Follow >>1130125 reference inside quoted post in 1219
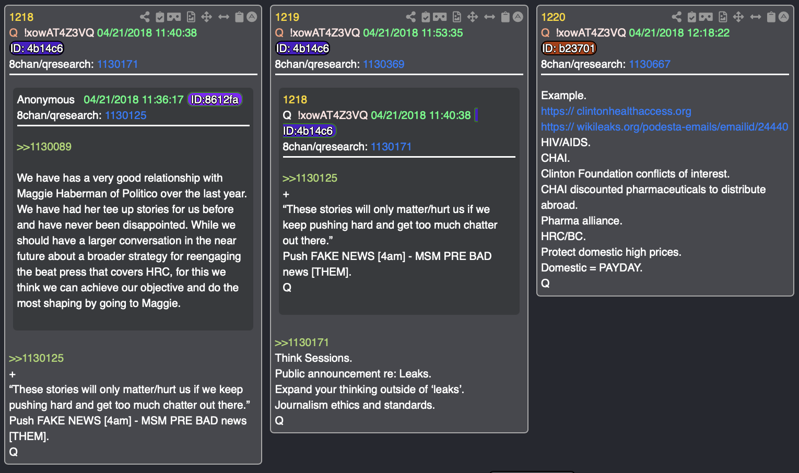The height and width of the screenshot is (473, 799). (310, 178)
